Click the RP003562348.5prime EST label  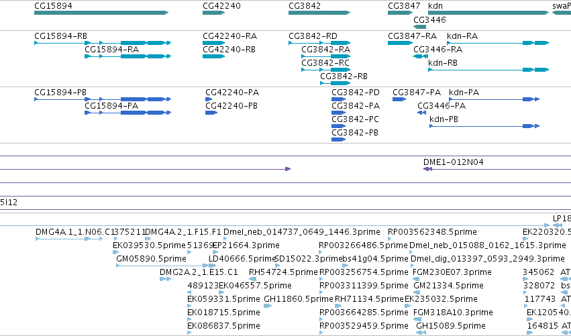point(432,232)
